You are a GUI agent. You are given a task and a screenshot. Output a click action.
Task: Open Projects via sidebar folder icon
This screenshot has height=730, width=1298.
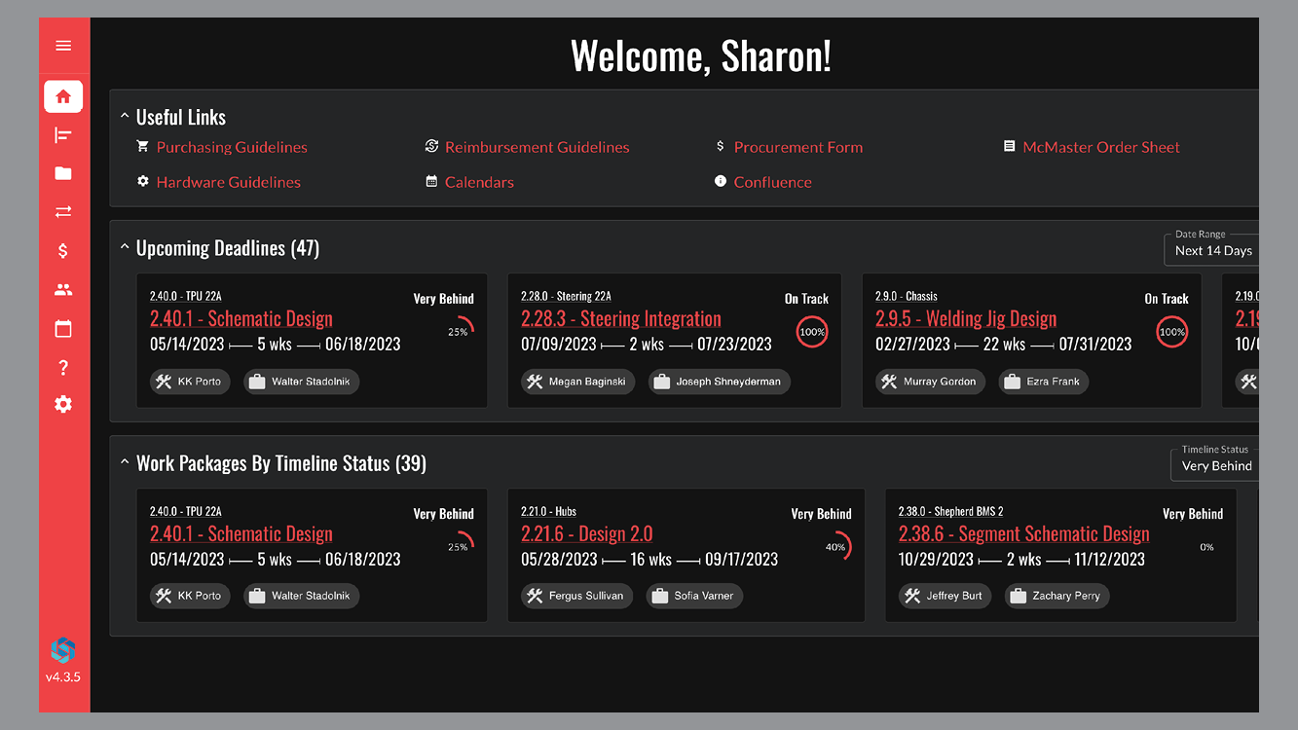63,173
